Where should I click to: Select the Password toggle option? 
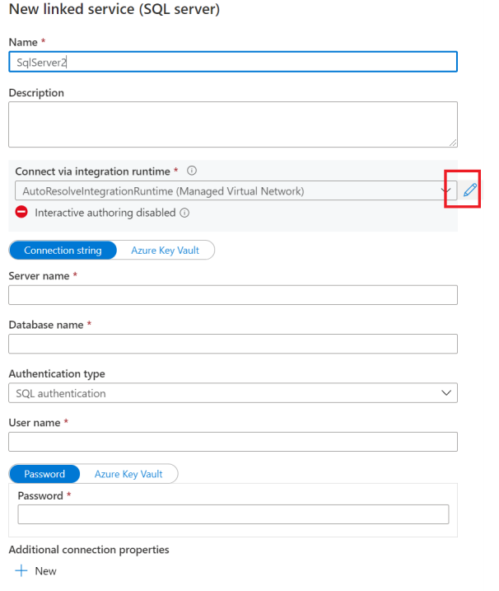44,474
